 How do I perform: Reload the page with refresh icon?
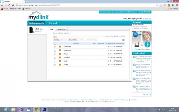click(x=9, y=5)
